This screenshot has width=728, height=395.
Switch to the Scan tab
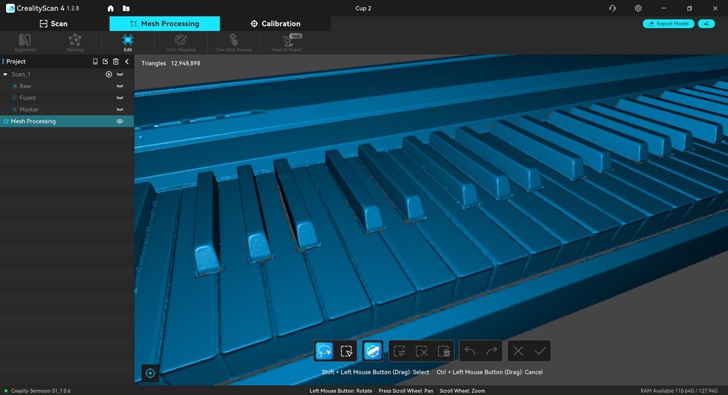pyautogui.click(x=53, y=24)
